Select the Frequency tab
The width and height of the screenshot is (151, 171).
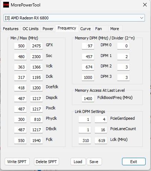(67, 28)
